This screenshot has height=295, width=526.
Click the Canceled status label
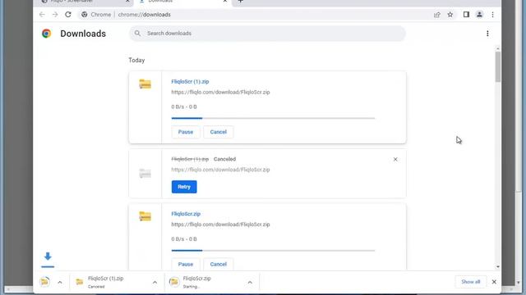pyautogui.click(x=224, y=159)
